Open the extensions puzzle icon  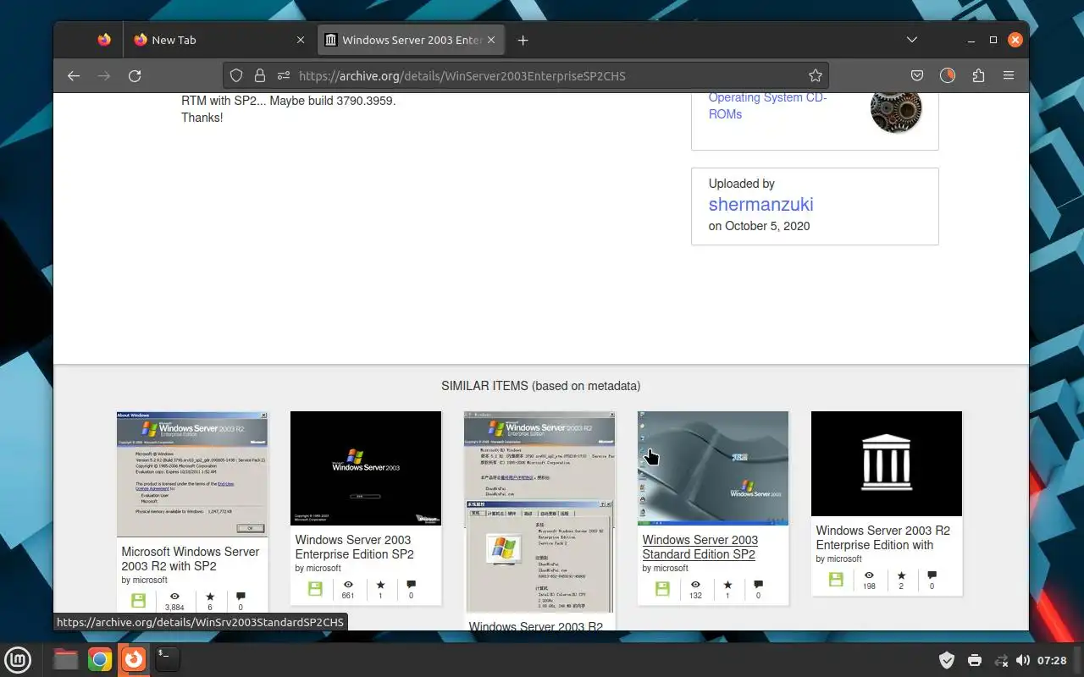tap(978, 75)
